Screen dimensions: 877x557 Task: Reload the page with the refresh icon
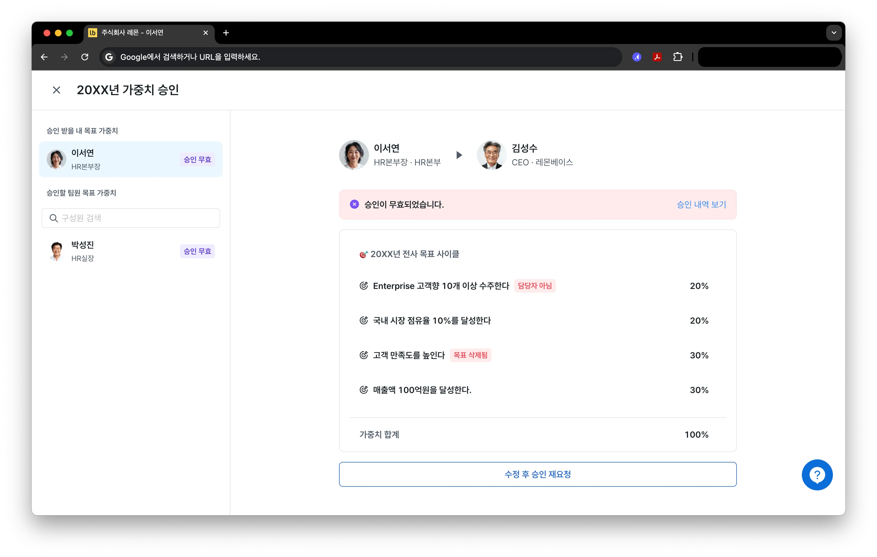pyautogui.click(x=85, y=57)
